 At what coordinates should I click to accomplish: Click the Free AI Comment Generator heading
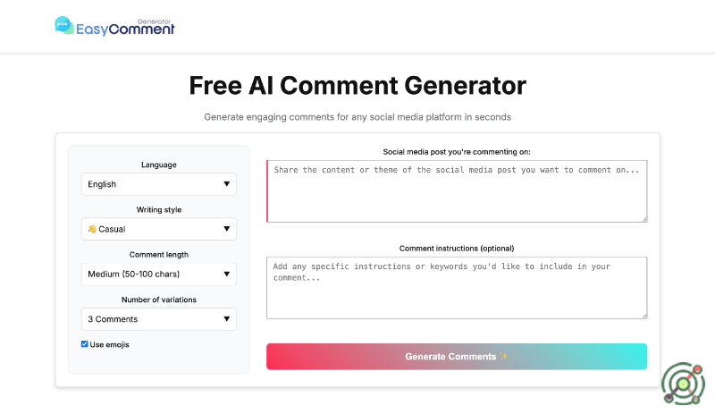tap(357, 86)
